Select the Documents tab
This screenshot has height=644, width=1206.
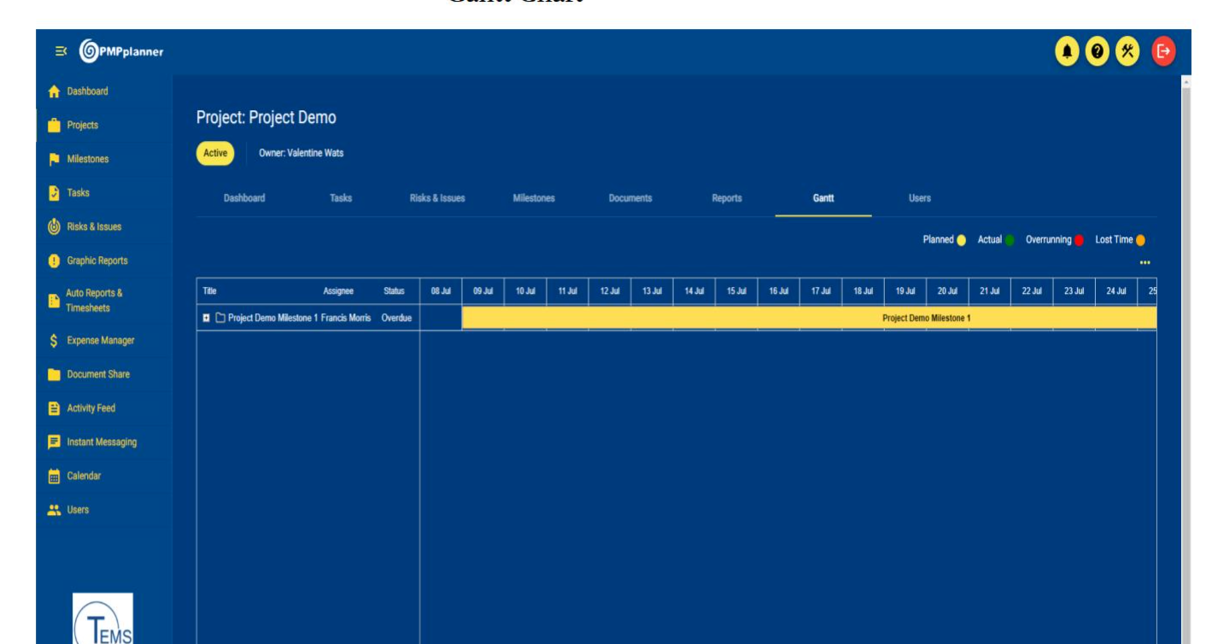tap(629, 198)
